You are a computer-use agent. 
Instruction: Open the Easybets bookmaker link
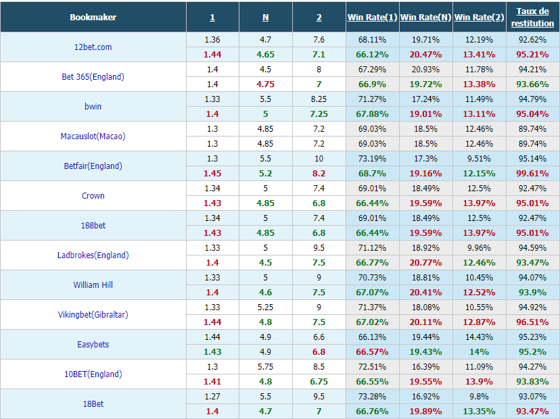tap(93, 345)
